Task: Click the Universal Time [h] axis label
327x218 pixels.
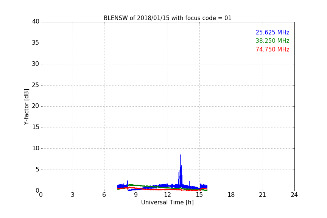Action: point(167,202)
